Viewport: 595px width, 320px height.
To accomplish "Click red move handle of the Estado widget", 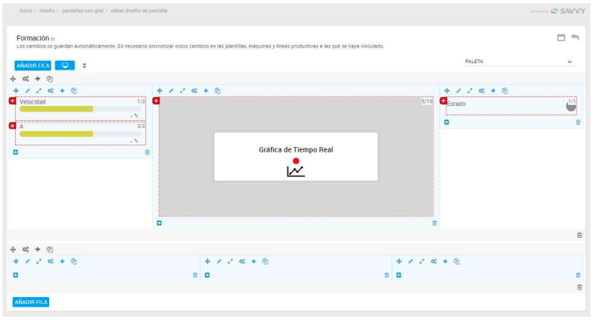I will pos(443,100).
